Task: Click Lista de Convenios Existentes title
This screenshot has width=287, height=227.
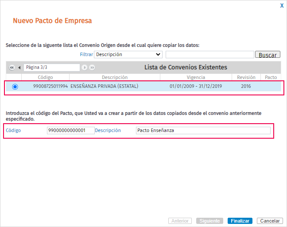Action: (186, 67)
